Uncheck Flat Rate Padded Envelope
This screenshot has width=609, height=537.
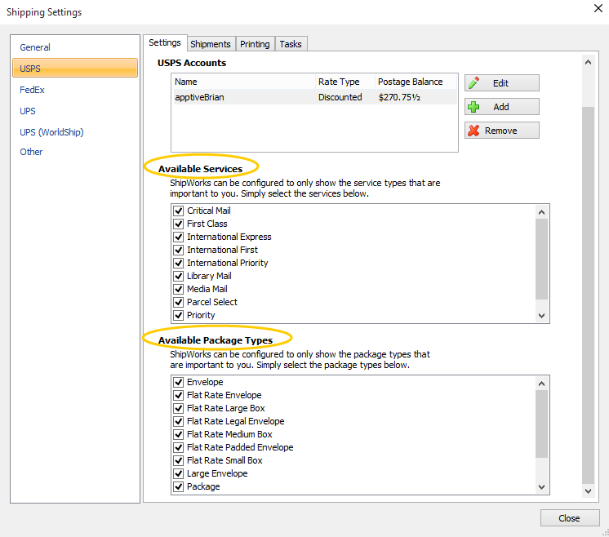[178, 447]
